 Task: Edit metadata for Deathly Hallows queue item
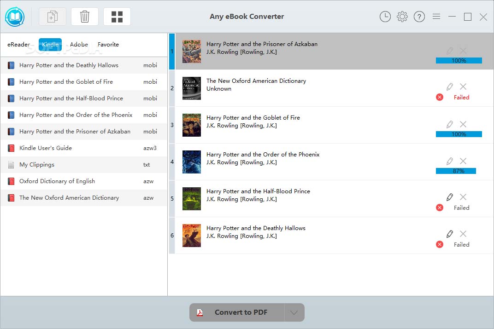(450, 234)
